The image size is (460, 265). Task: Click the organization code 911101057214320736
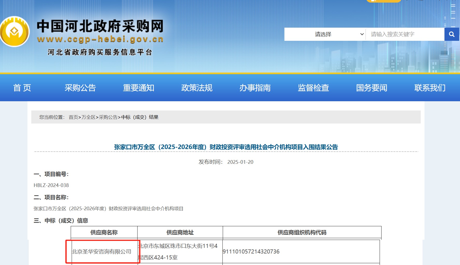251,252
